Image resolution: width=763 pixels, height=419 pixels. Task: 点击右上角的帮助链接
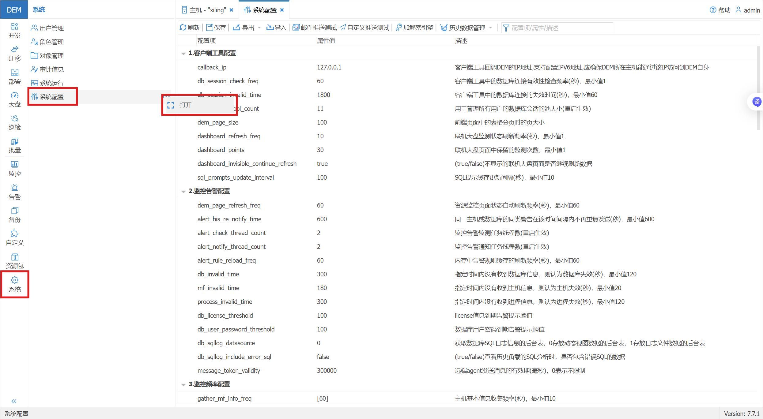click(x=720, y=10)
